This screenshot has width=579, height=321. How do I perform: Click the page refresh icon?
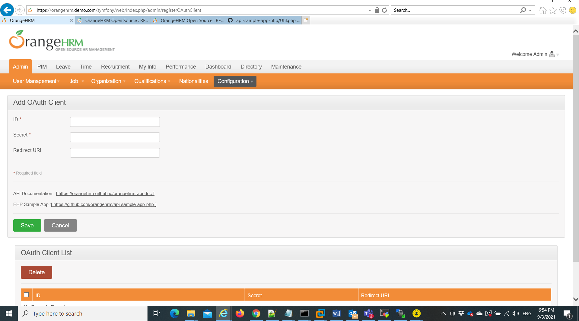[384, 10]
